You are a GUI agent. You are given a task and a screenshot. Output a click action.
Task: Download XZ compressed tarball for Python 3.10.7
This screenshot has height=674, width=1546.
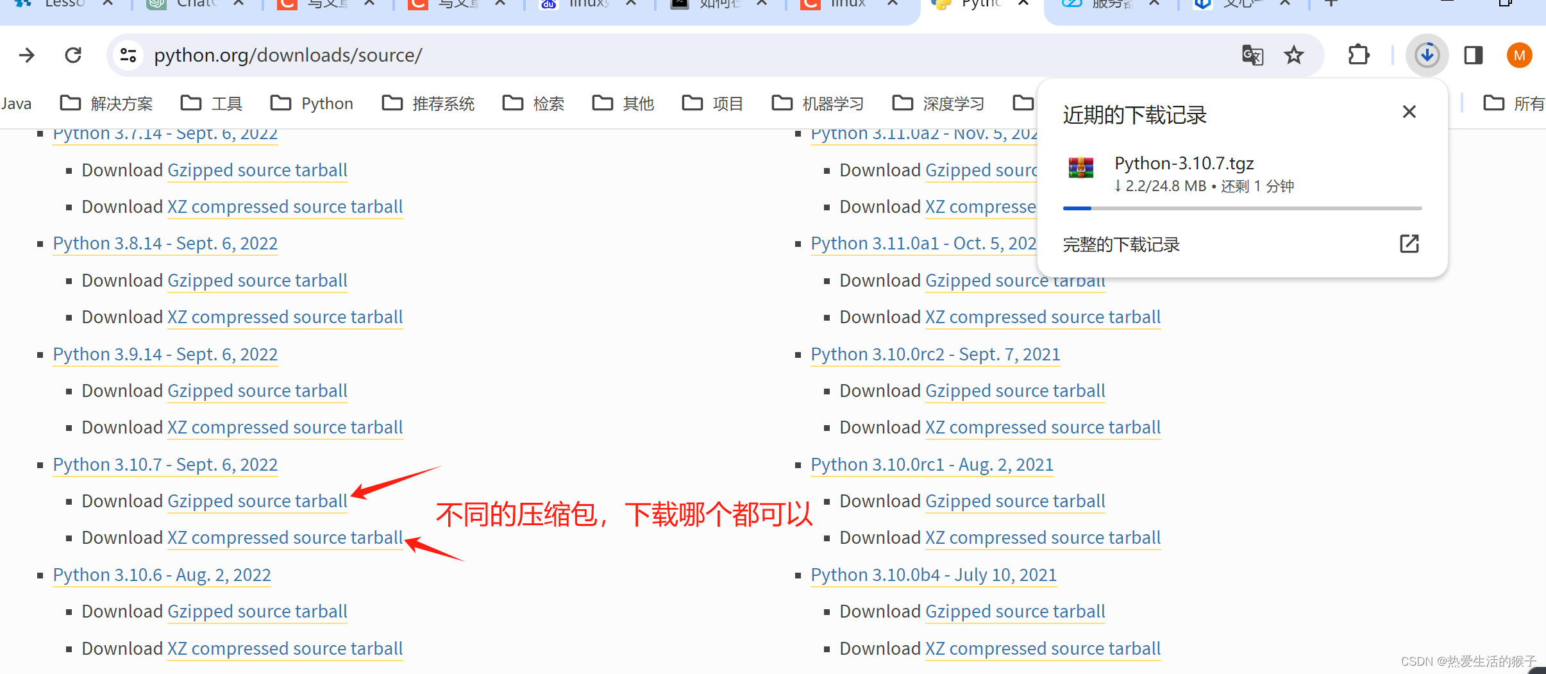coord(285,537)
